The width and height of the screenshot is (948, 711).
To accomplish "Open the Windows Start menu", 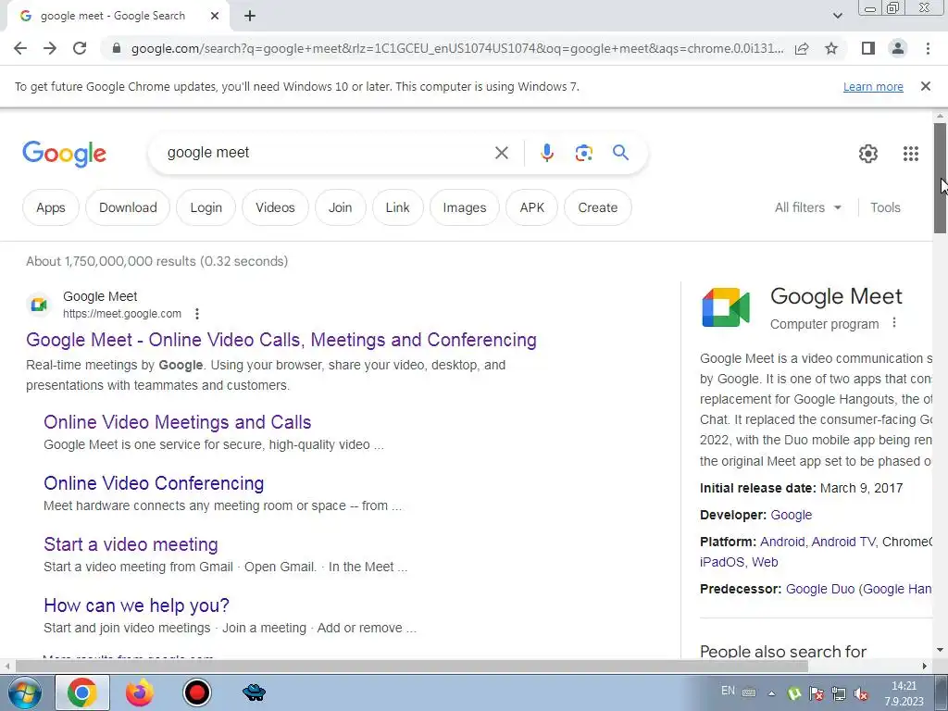I will 24,692.
